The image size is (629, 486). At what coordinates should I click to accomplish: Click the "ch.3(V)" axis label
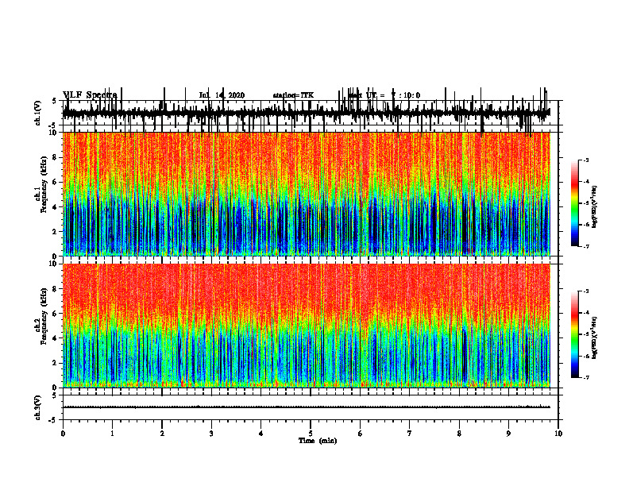point(38,407)
